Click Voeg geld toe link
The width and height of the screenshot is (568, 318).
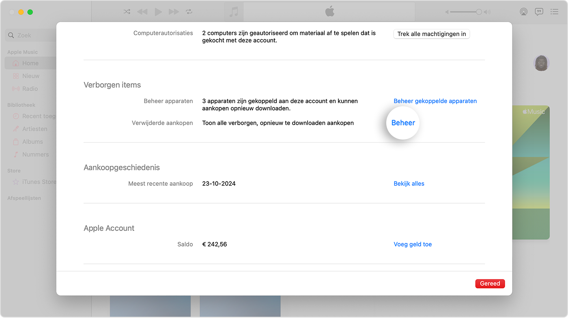[413, 244]
